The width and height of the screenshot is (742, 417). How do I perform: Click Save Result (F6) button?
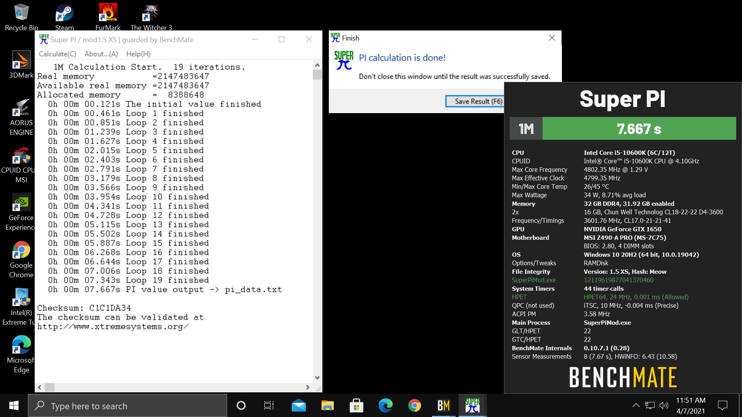[475, 101]
